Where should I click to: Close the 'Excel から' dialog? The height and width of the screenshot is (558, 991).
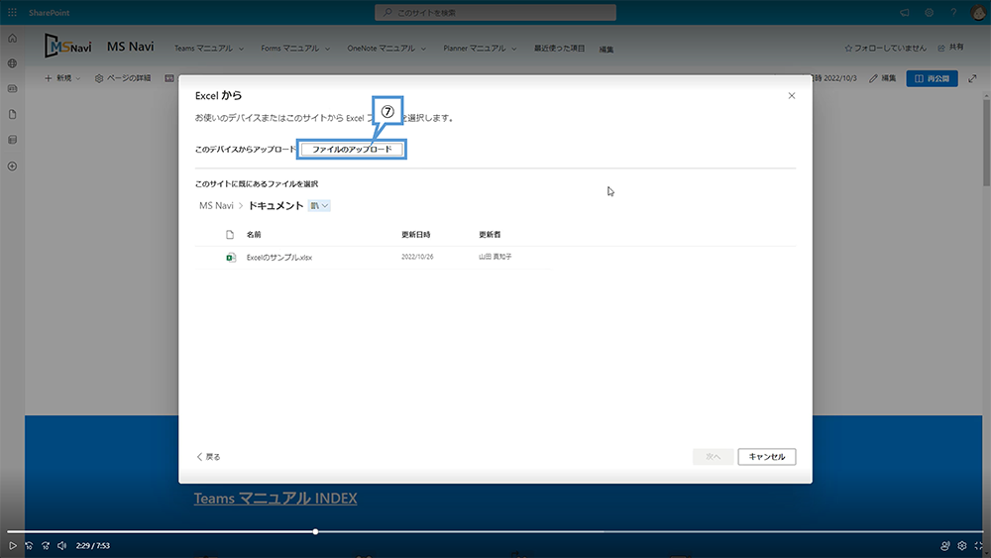(x=791, y=96)
